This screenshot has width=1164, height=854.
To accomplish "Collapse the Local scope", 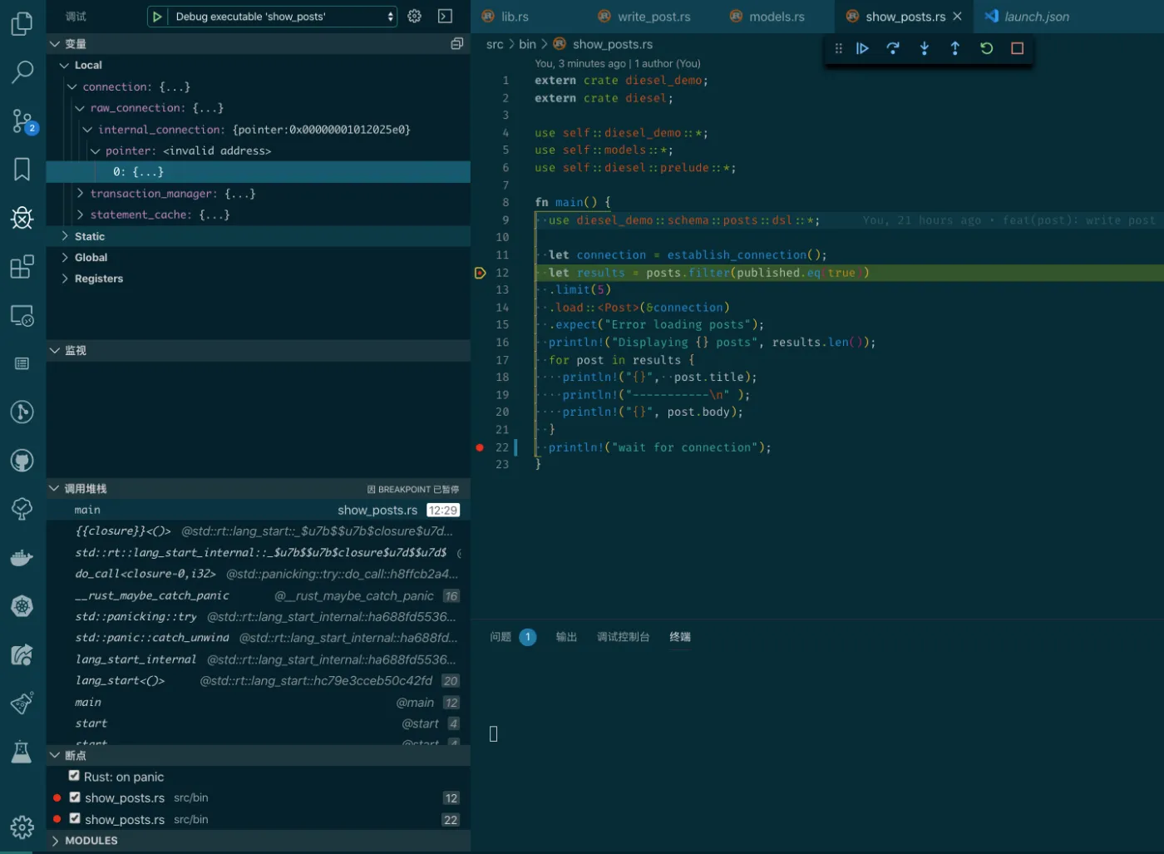I will (64, 65).
